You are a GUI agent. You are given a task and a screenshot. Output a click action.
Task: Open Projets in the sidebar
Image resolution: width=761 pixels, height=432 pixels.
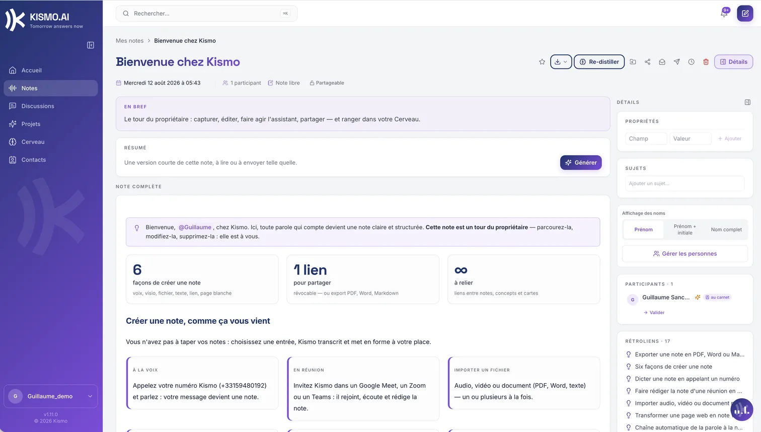[x=50, y=124]
